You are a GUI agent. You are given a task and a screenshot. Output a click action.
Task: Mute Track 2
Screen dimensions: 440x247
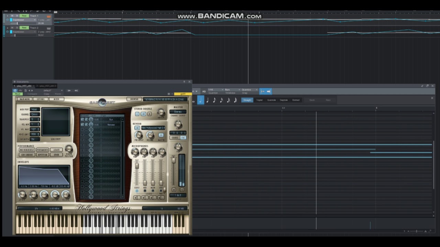12,28
